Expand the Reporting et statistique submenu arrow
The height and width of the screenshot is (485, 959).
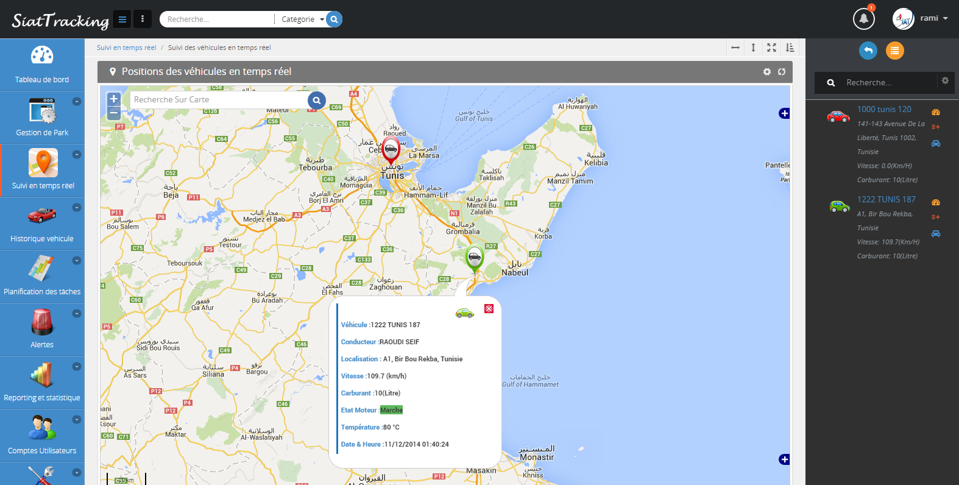(77, 367)
